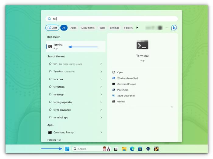
Task: Click the blurred user account avatar
Action: point(160,28)
